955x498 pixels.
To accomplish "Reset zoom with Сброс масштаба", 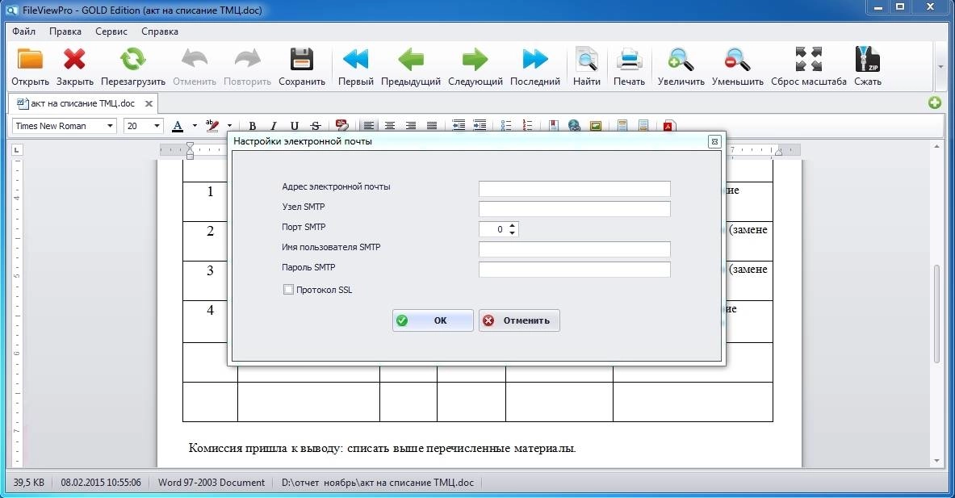I will [x=809, y=60].
